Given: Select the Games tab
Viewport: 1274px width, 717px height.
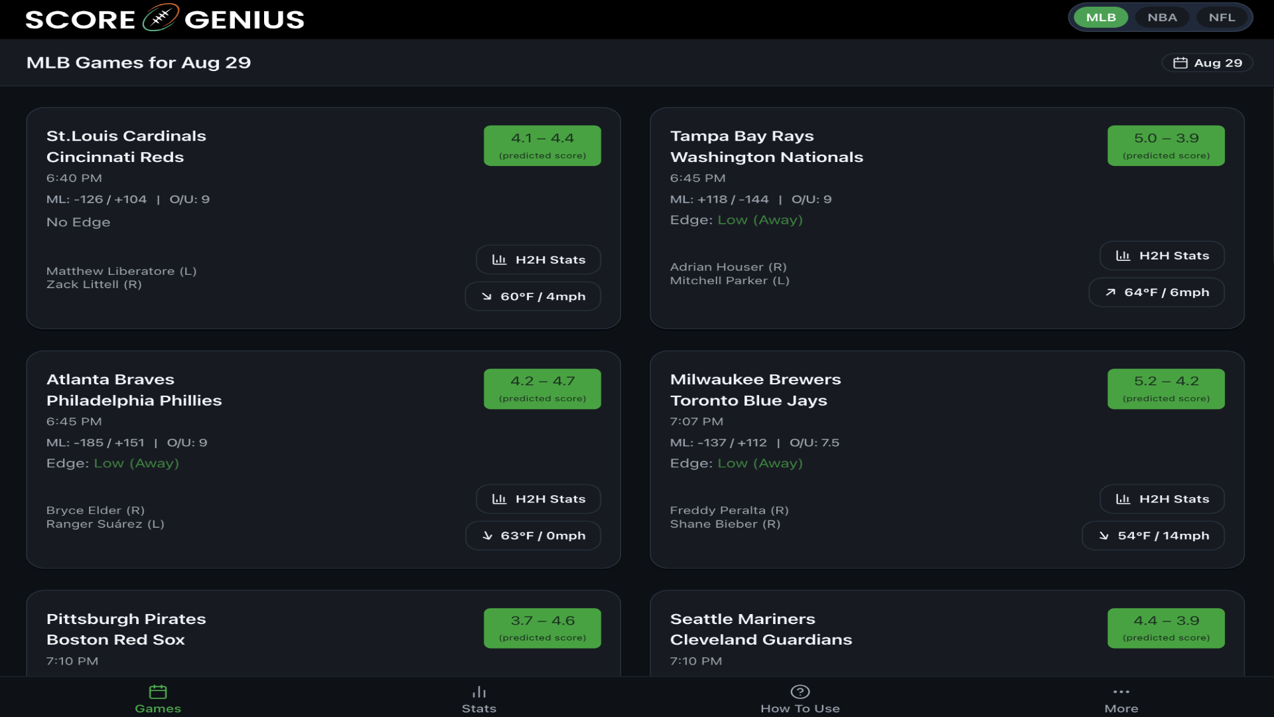Looking at the screenshot, I should 157,698.
